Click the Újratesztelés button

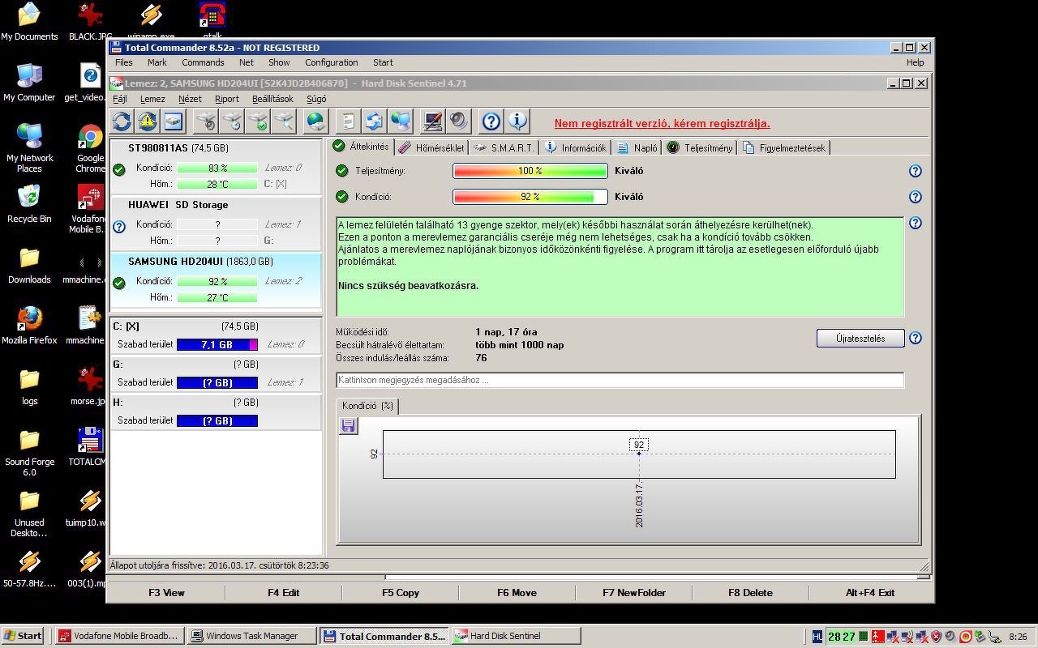860,338
